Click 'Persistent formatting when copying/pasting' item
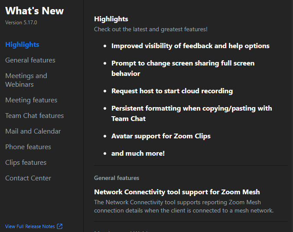This screenshot has height=232, width=293. [x=192, y=108]
